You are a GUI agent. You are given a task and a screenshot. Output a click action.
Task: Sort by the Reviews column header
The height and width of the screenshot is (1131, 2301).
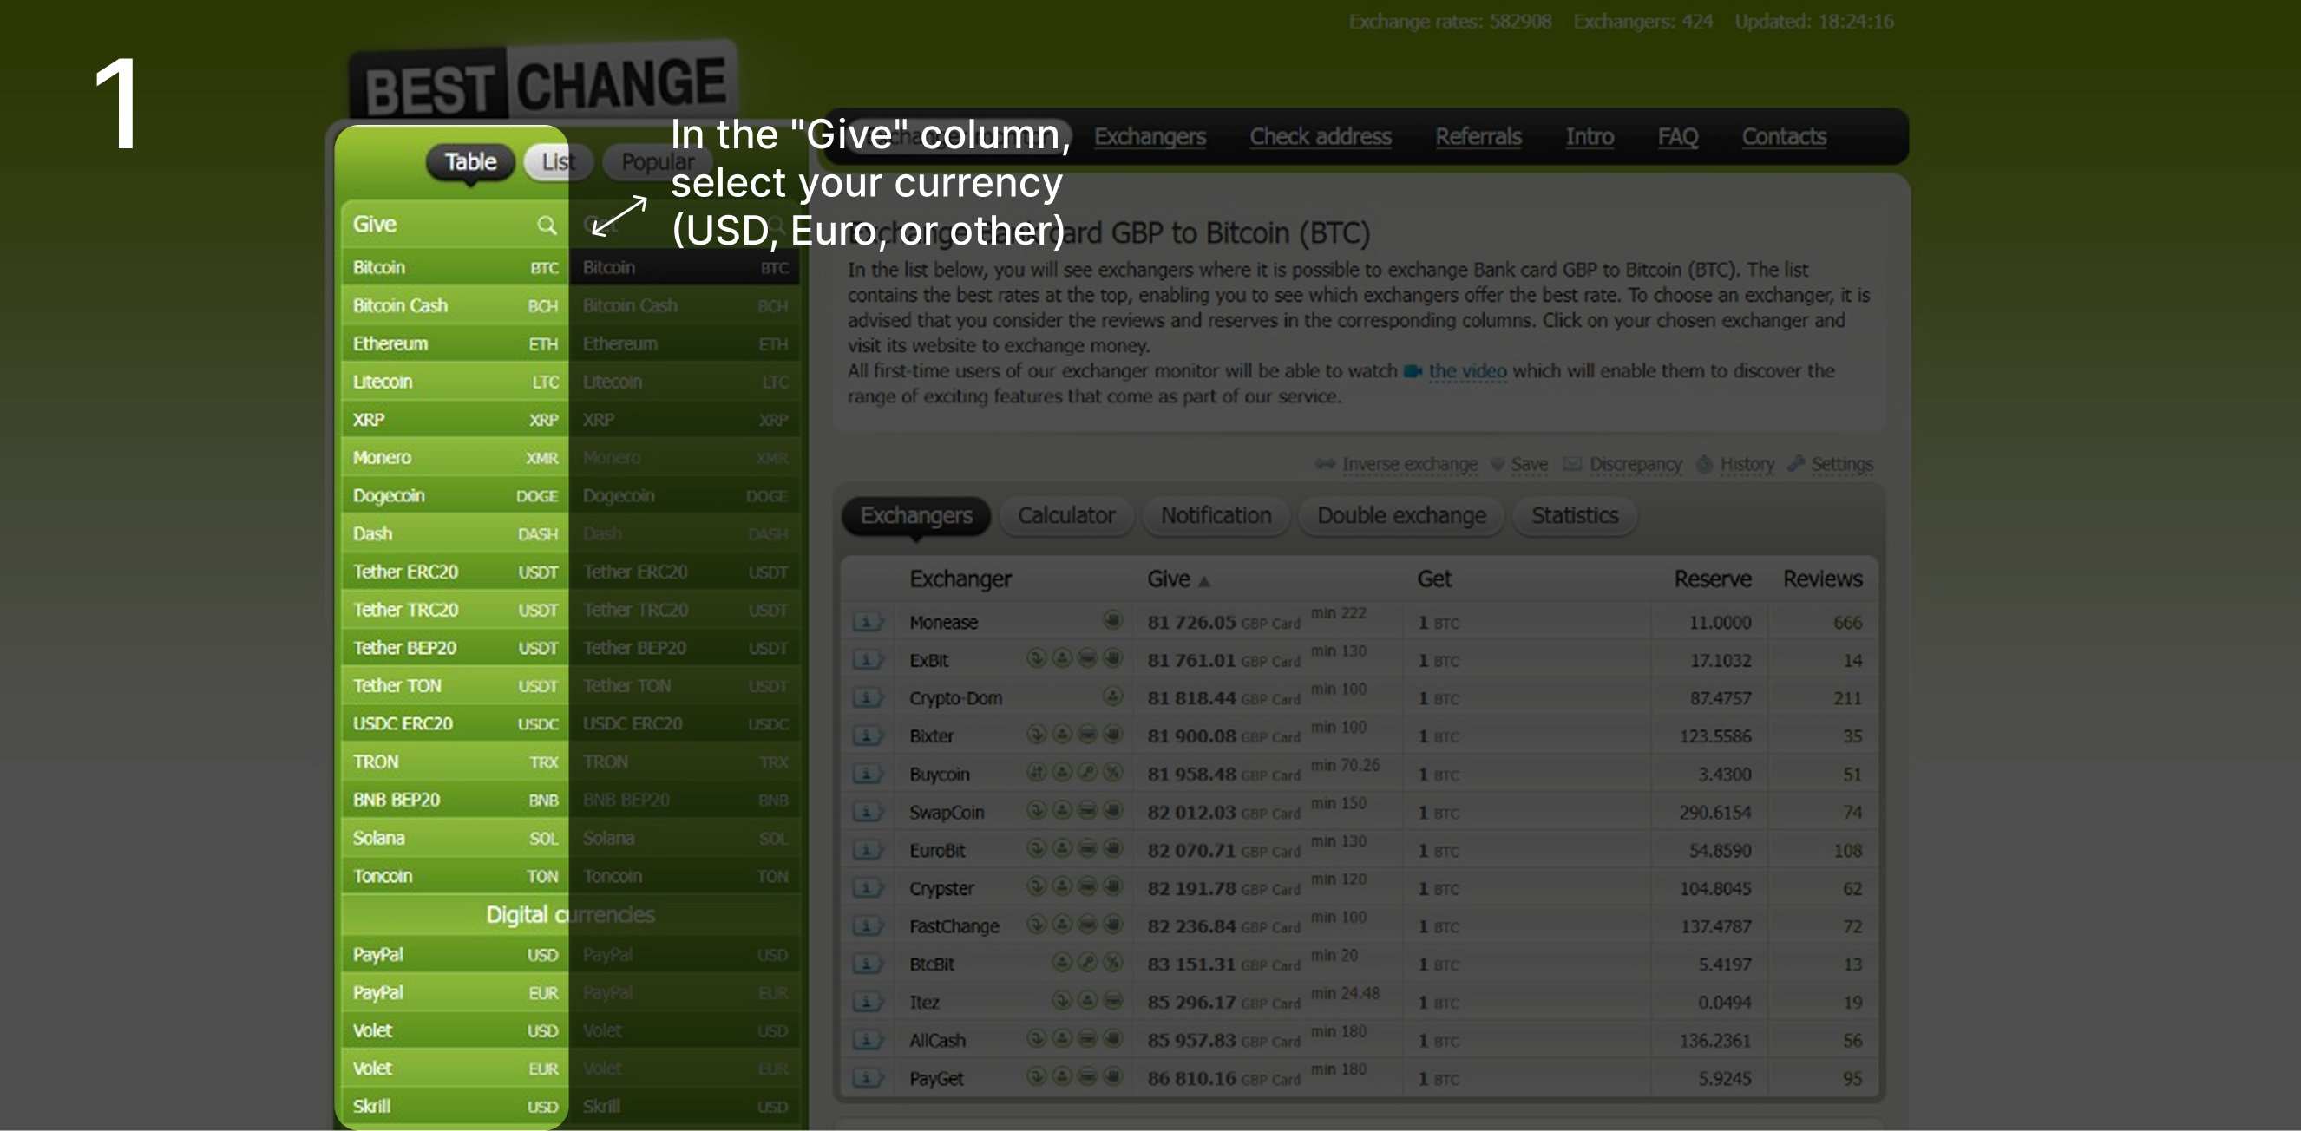tap(1822, 579)
